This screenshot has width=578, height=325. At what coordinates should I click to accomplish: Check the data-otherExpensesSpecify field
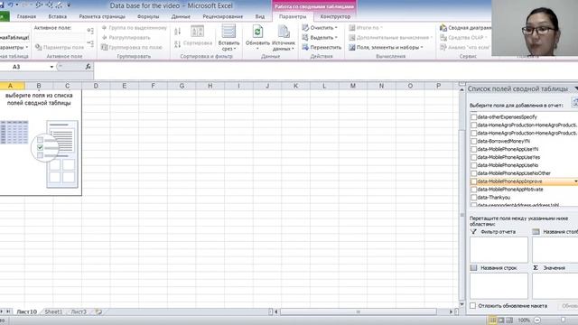tap(473, 116)
